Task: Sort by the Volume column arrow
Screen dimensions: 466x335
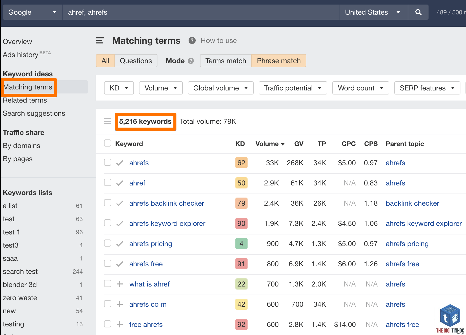Action: [283, 144]
